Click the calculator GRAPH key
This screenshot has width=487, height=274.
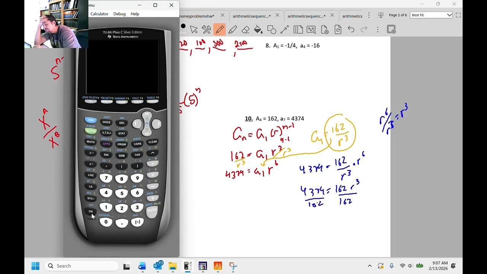153,102
